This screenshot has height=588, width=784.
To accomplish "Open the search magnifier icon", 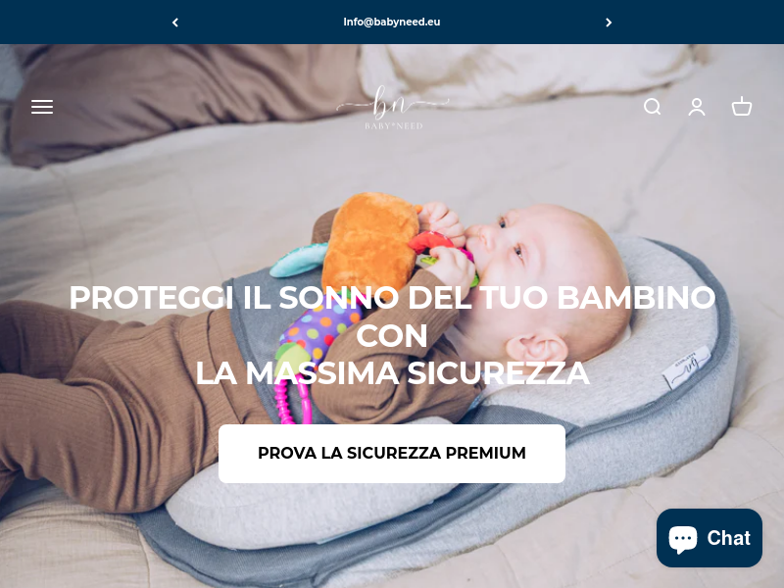I will [x=652, y=107].
